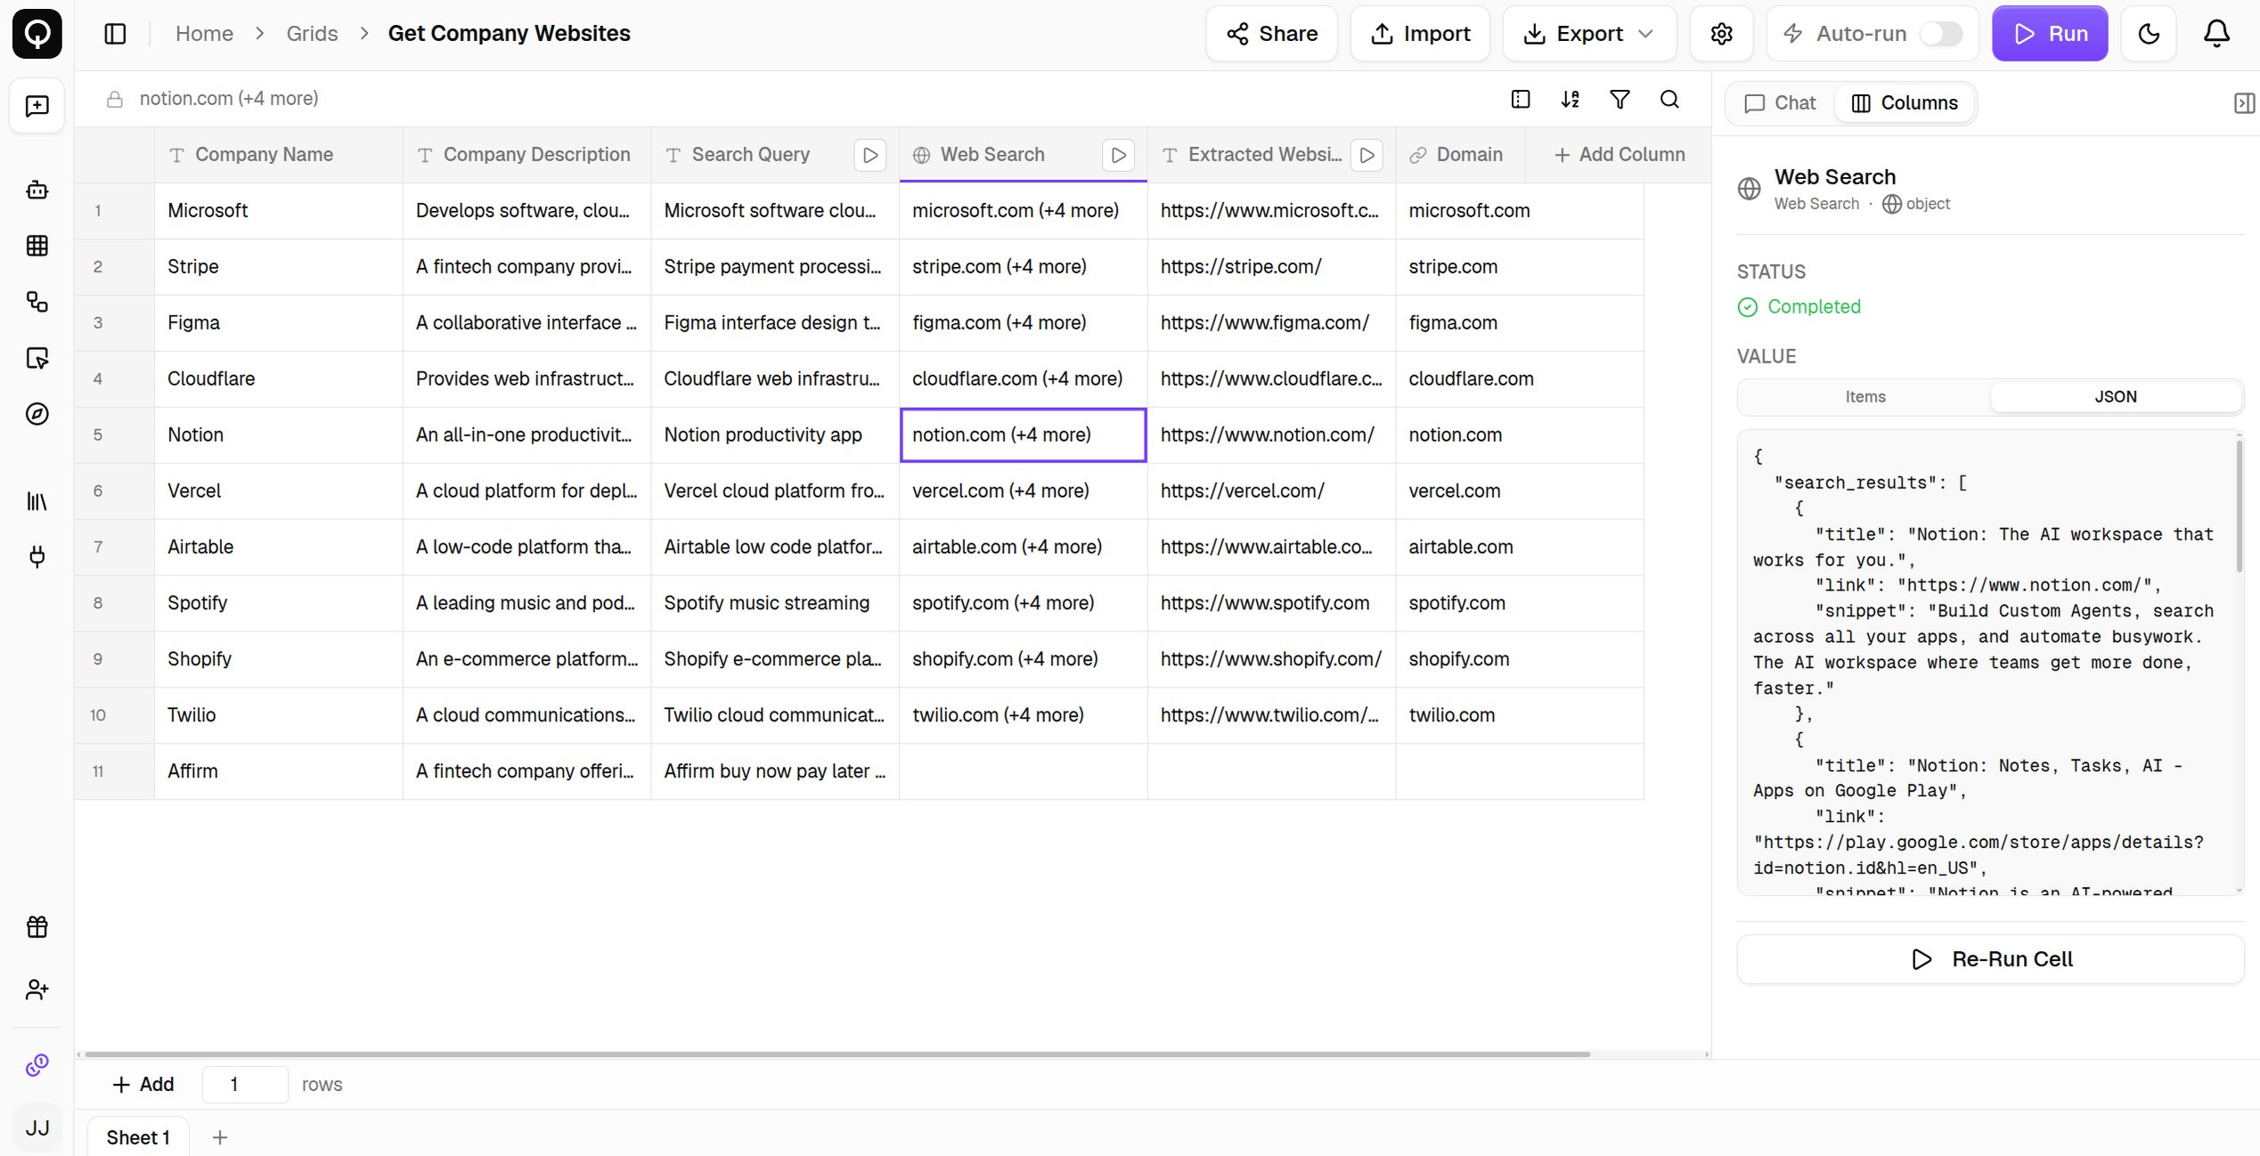2260x1156 pixels.
Task: Click the app logo icon
Action: point(37,34)
